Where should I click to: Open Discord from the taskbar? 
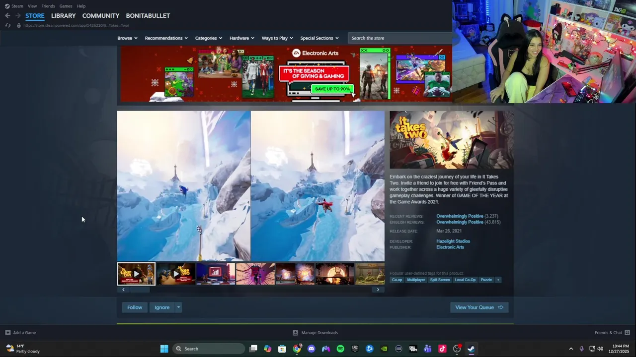311,349
